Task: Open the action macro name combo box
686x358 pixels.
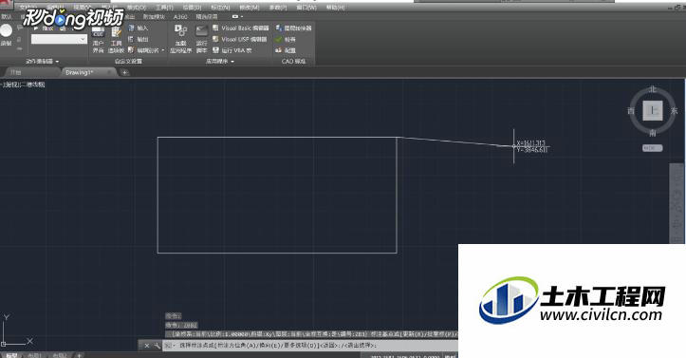Action: [x=59, y=39]
